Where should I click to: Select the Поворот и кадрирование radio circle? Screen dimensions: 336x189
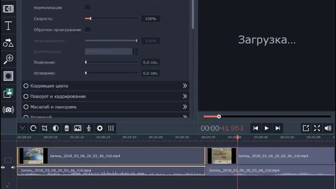tap(26, 97)
